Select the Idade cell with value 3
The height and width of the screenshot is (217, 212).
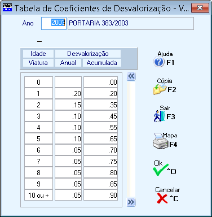[x=38, y=116]
